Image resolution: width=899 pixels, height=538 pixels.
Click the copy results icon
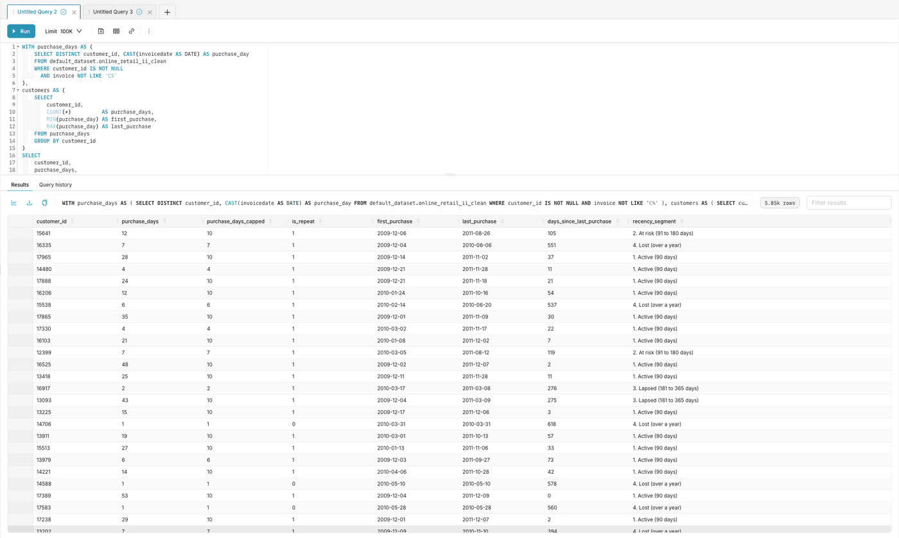pos(45,203)
